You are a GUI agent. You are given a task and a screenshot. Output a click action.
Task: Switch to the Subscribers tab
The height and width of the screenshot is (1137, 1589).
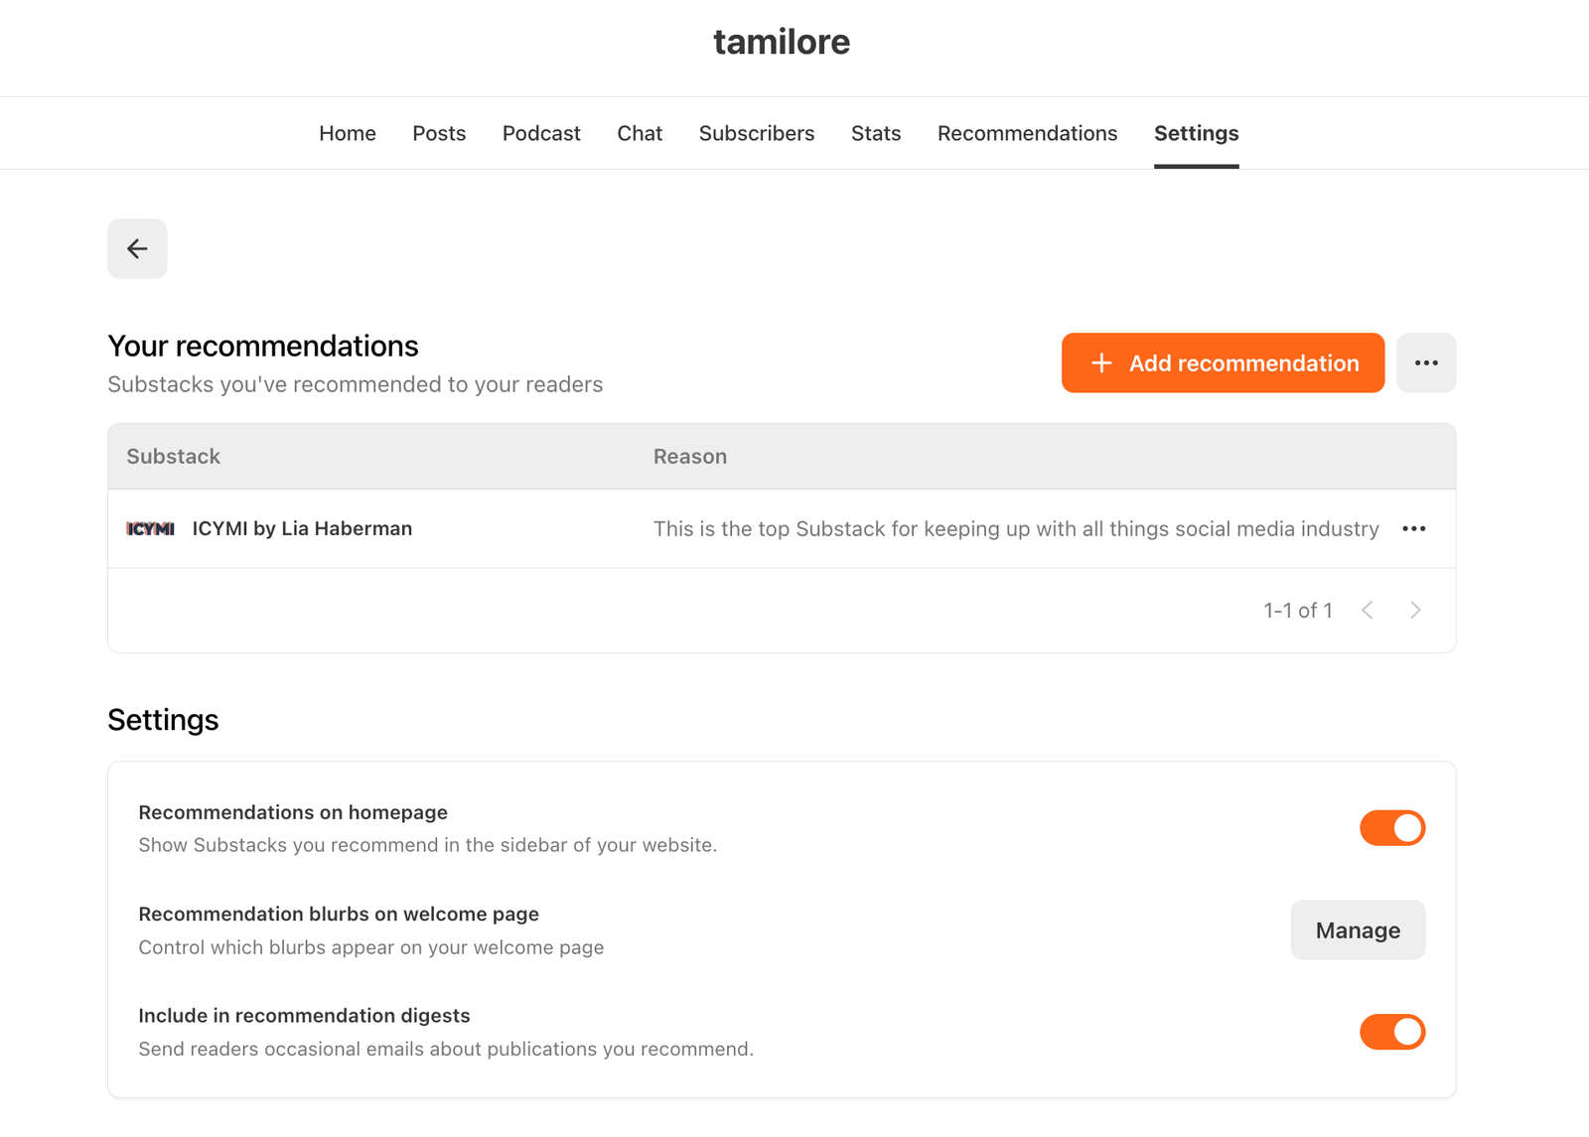point(756,133)
